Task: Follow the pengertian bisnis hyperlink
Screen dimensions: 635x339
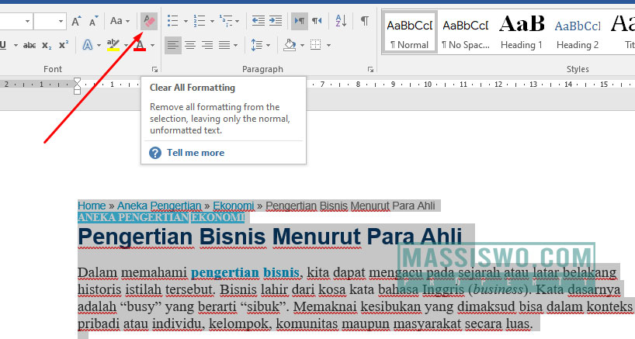Action: tap(245, 272)
